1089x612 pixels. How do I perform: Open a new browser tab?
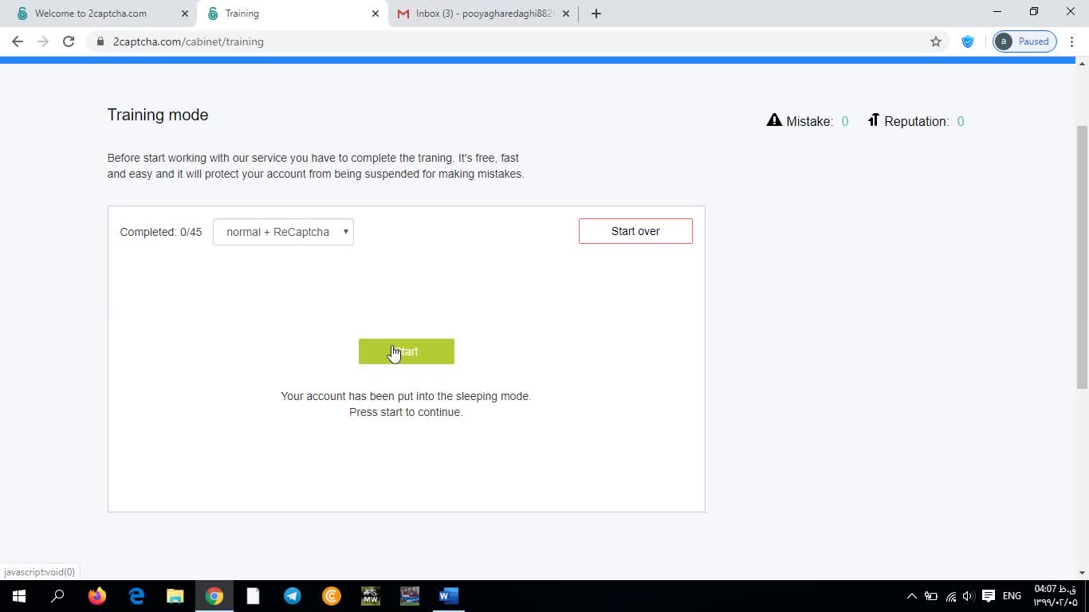[x=596, y=14]
